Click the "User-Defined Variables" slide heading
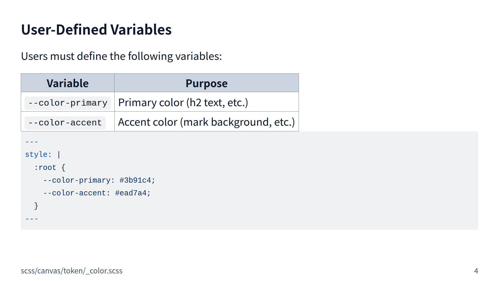Viewport: 499px width, 281px height. pyautogui.click(x=96, y=29)
